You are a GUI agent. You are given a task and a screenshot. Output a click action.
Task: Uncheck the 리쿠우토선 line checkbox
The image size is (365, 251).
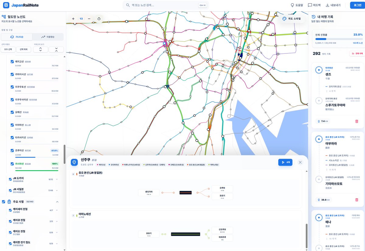12,87
